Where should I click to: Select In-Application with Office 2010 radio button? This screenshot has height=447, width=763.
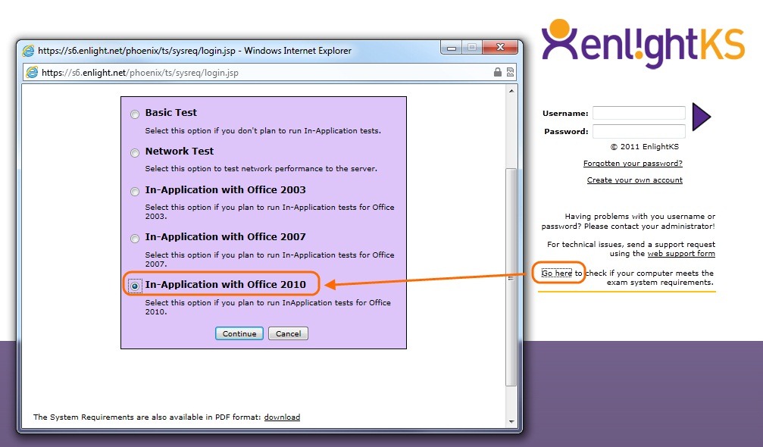(x=135, y=286)
